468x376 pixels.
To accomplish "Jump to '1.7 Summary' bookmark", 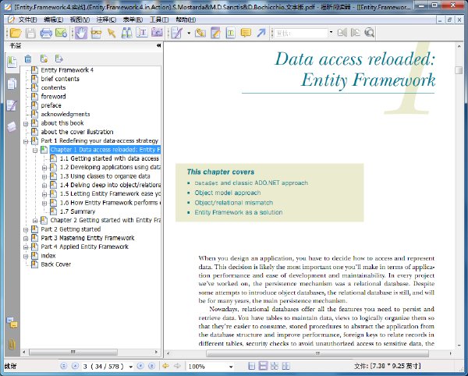I will (x=77, y=211).
